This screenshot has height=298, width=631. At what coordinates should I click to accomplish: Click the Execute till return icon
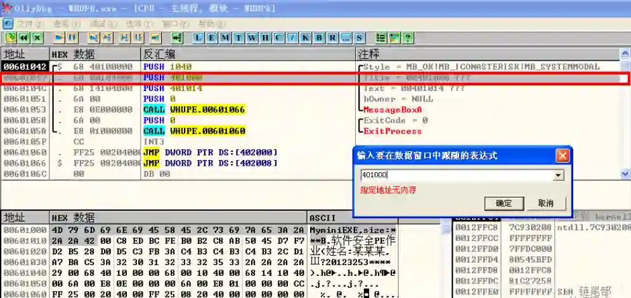[x=156, y=38]
